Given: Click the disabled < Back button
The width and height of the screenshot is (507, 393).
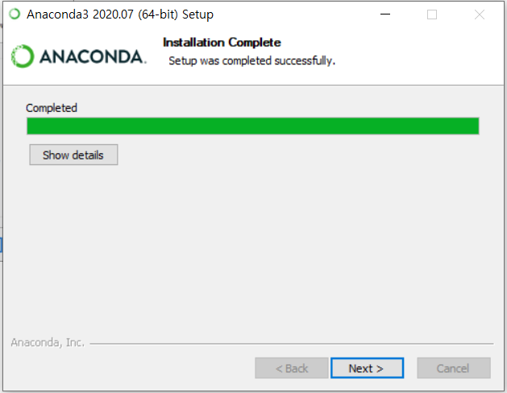Looking at the screenshot, I should (292, 368).
